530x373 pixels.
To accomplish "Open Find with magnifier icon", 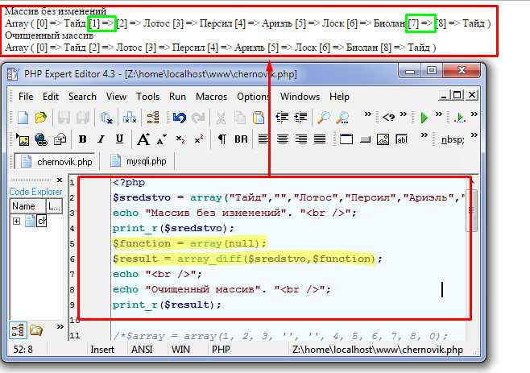I will [x=324, y=118].
